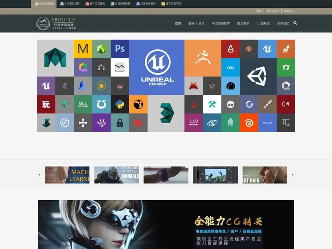Click the orange ZBrush tile

click(x=203, y=58)
